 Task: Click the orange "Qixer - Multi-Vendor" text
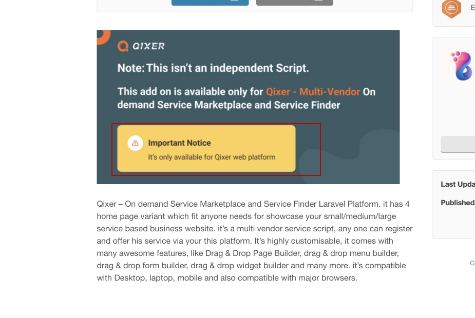coord(313,92)
